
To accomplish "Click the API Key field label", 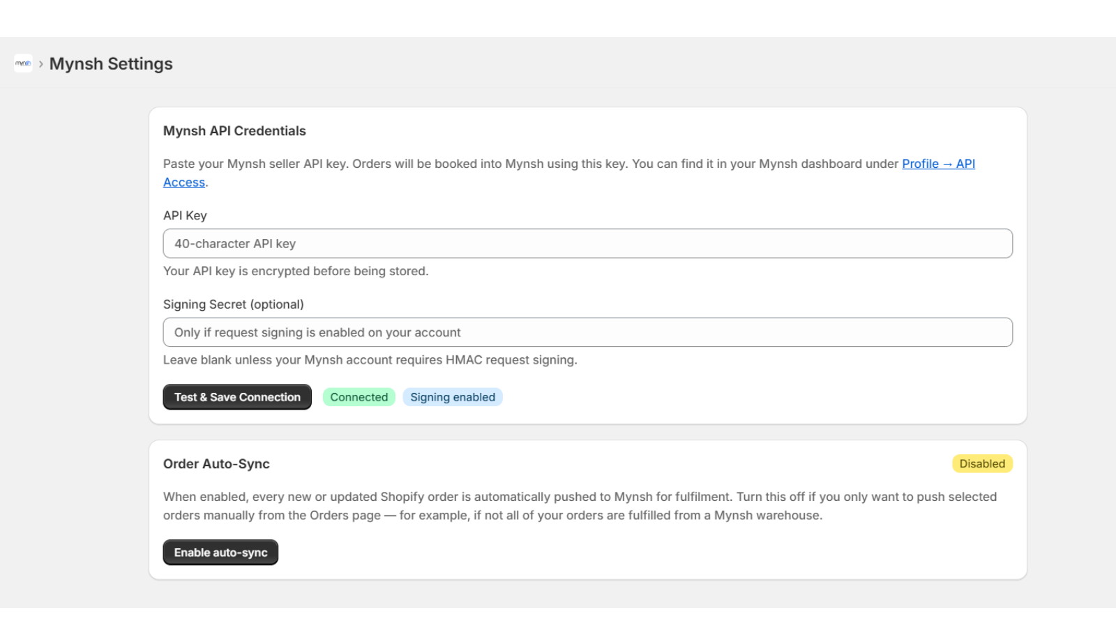I will (185, 216).
